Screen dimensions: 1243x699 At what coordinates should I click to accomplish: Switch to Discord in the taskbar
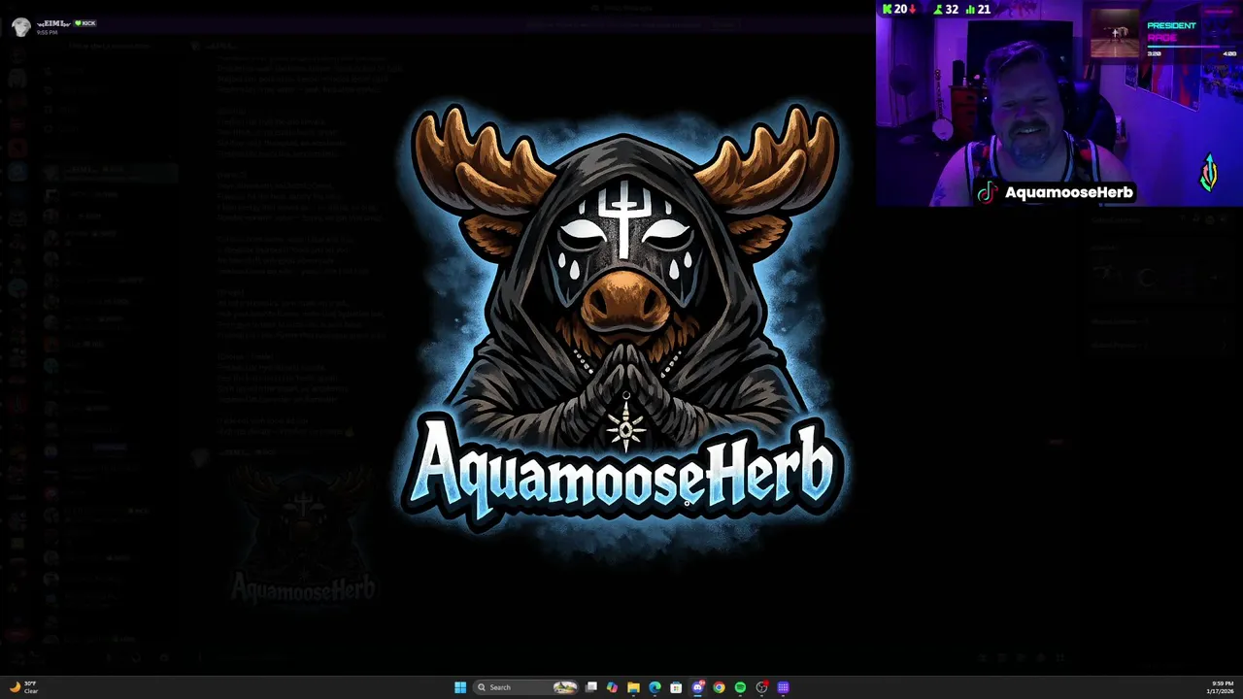[697, 687]
